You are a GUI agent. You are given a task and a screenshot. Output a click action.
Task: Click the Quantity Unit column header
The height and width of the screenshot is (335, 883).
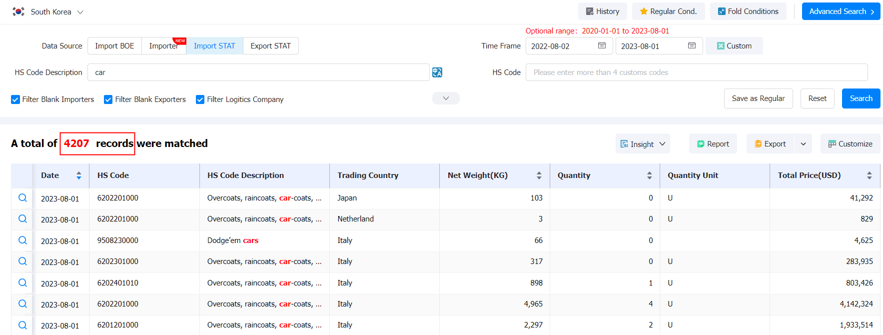pos(715,175)
